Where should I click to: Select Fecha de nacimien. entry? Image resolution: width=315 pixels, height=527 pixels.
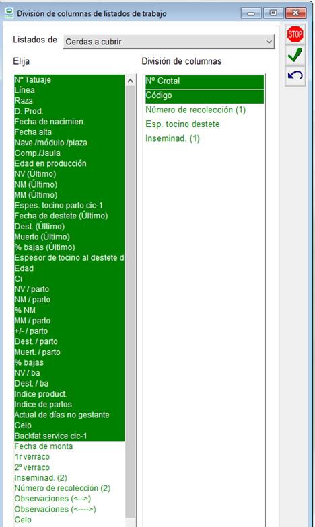click(69, 121)
